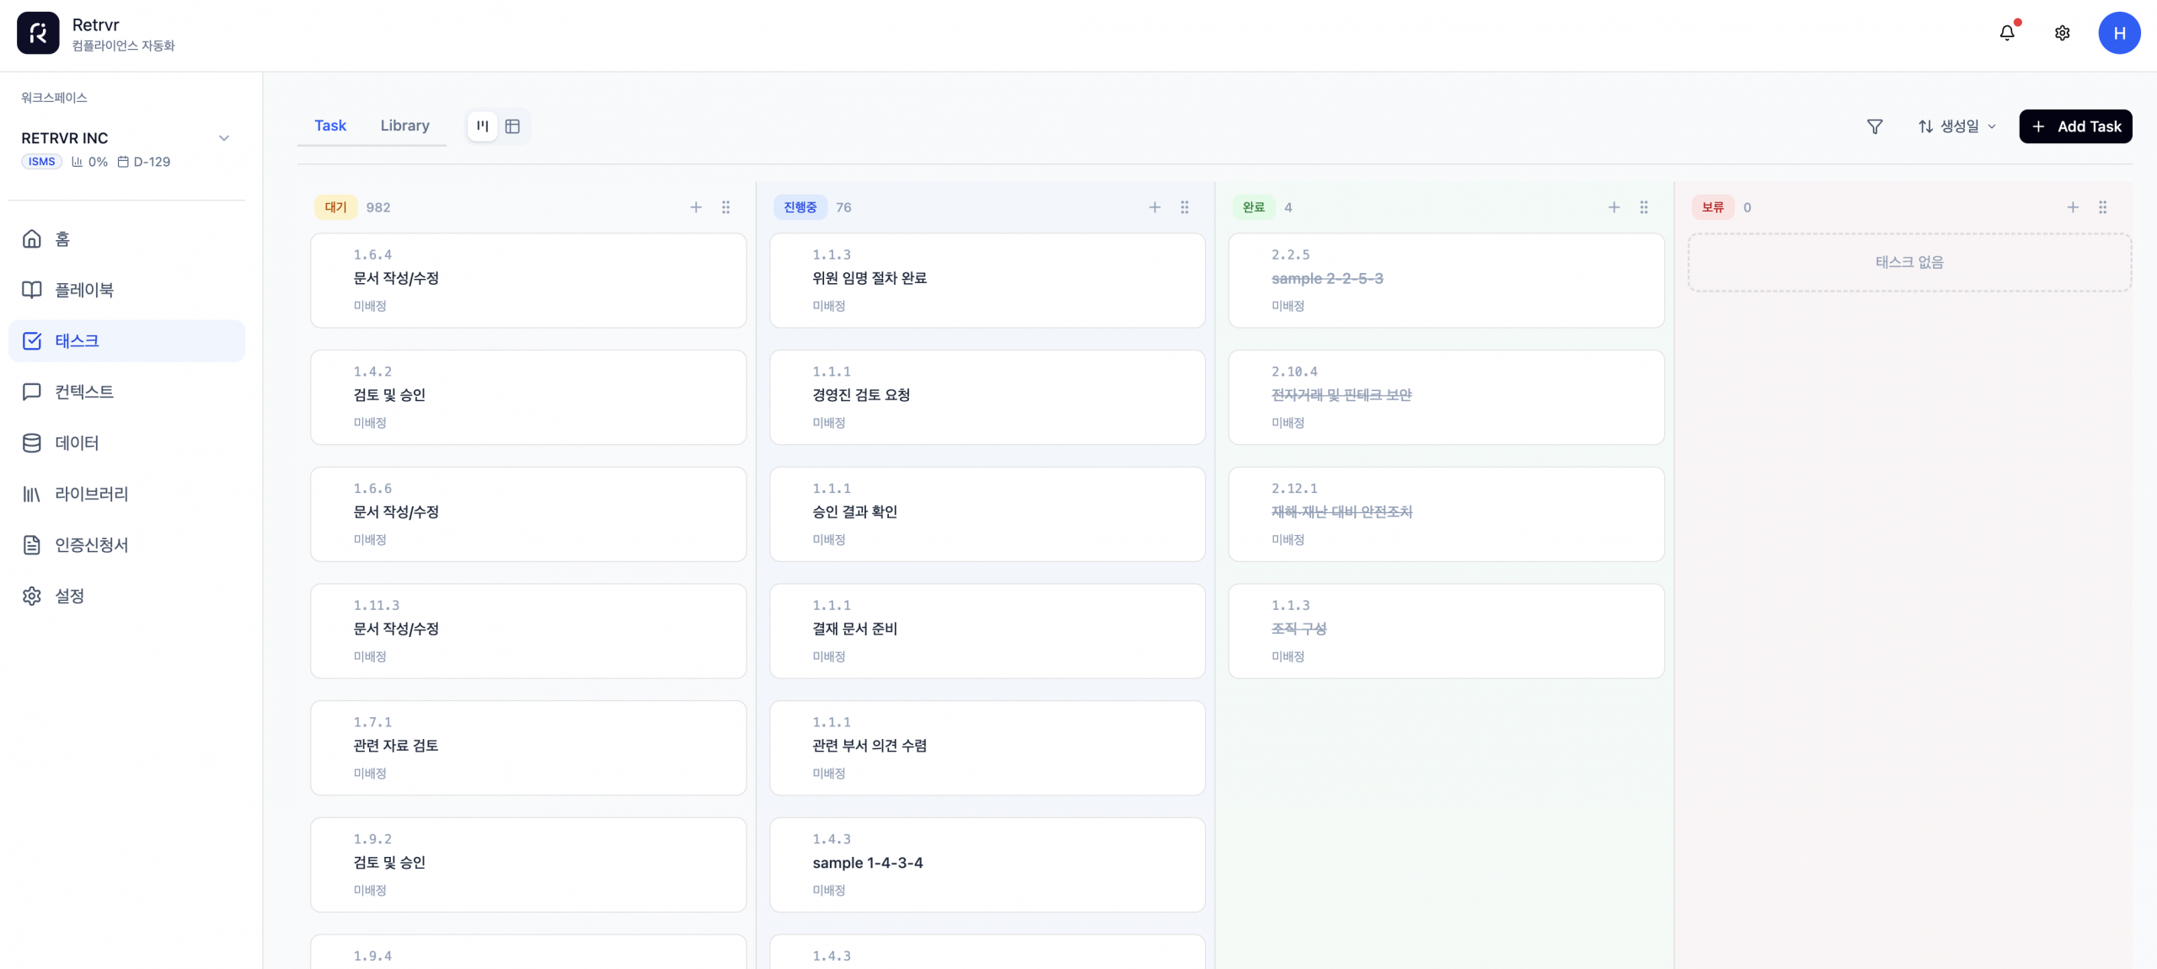Switch to table view
This screenshot has width=2157, height=969.
[512, 126]
